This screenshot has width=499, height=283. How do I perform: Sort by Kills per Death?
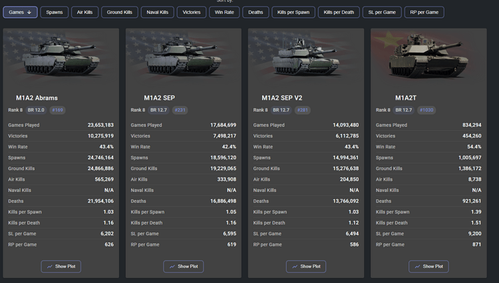point(339,12)
